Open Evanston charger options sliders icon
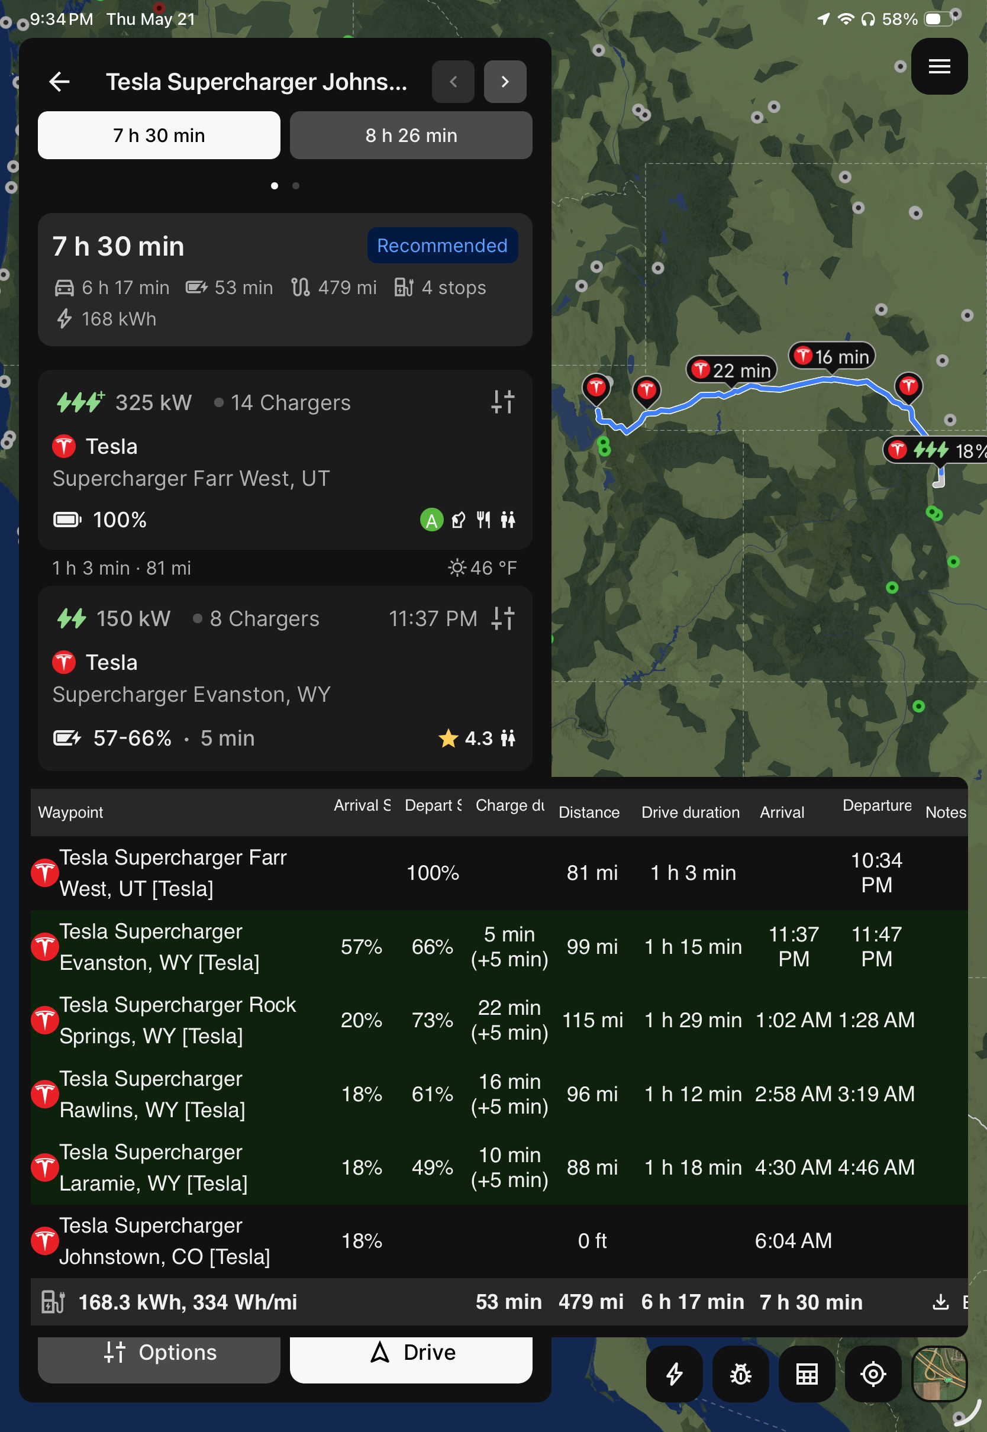The height and width of the screenshot is (1432, 987). click(x=503, y=618)
